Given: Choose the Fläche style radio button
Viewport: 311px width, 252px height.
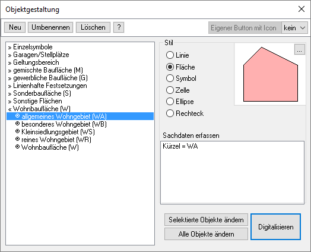Looking at the screenshot, I should (170, 67).
